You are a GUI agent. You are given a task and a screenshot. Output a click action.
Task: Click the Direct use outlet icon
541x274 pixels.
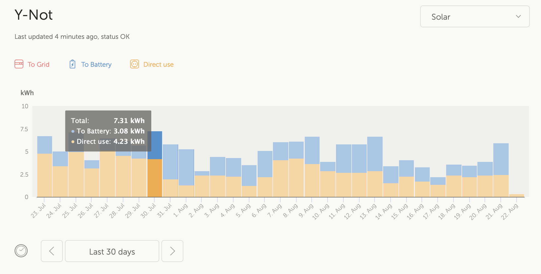coord(135,64)
